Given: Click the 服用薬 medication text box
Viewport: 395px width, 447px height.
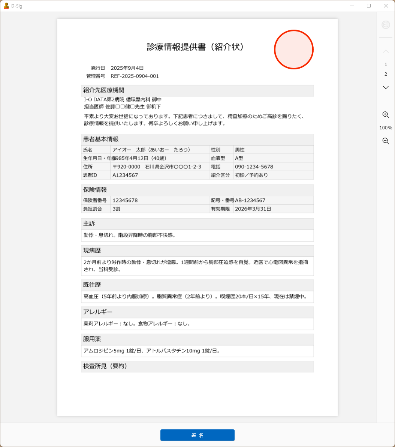Looking at the screenshot, I should pos(197,351).
